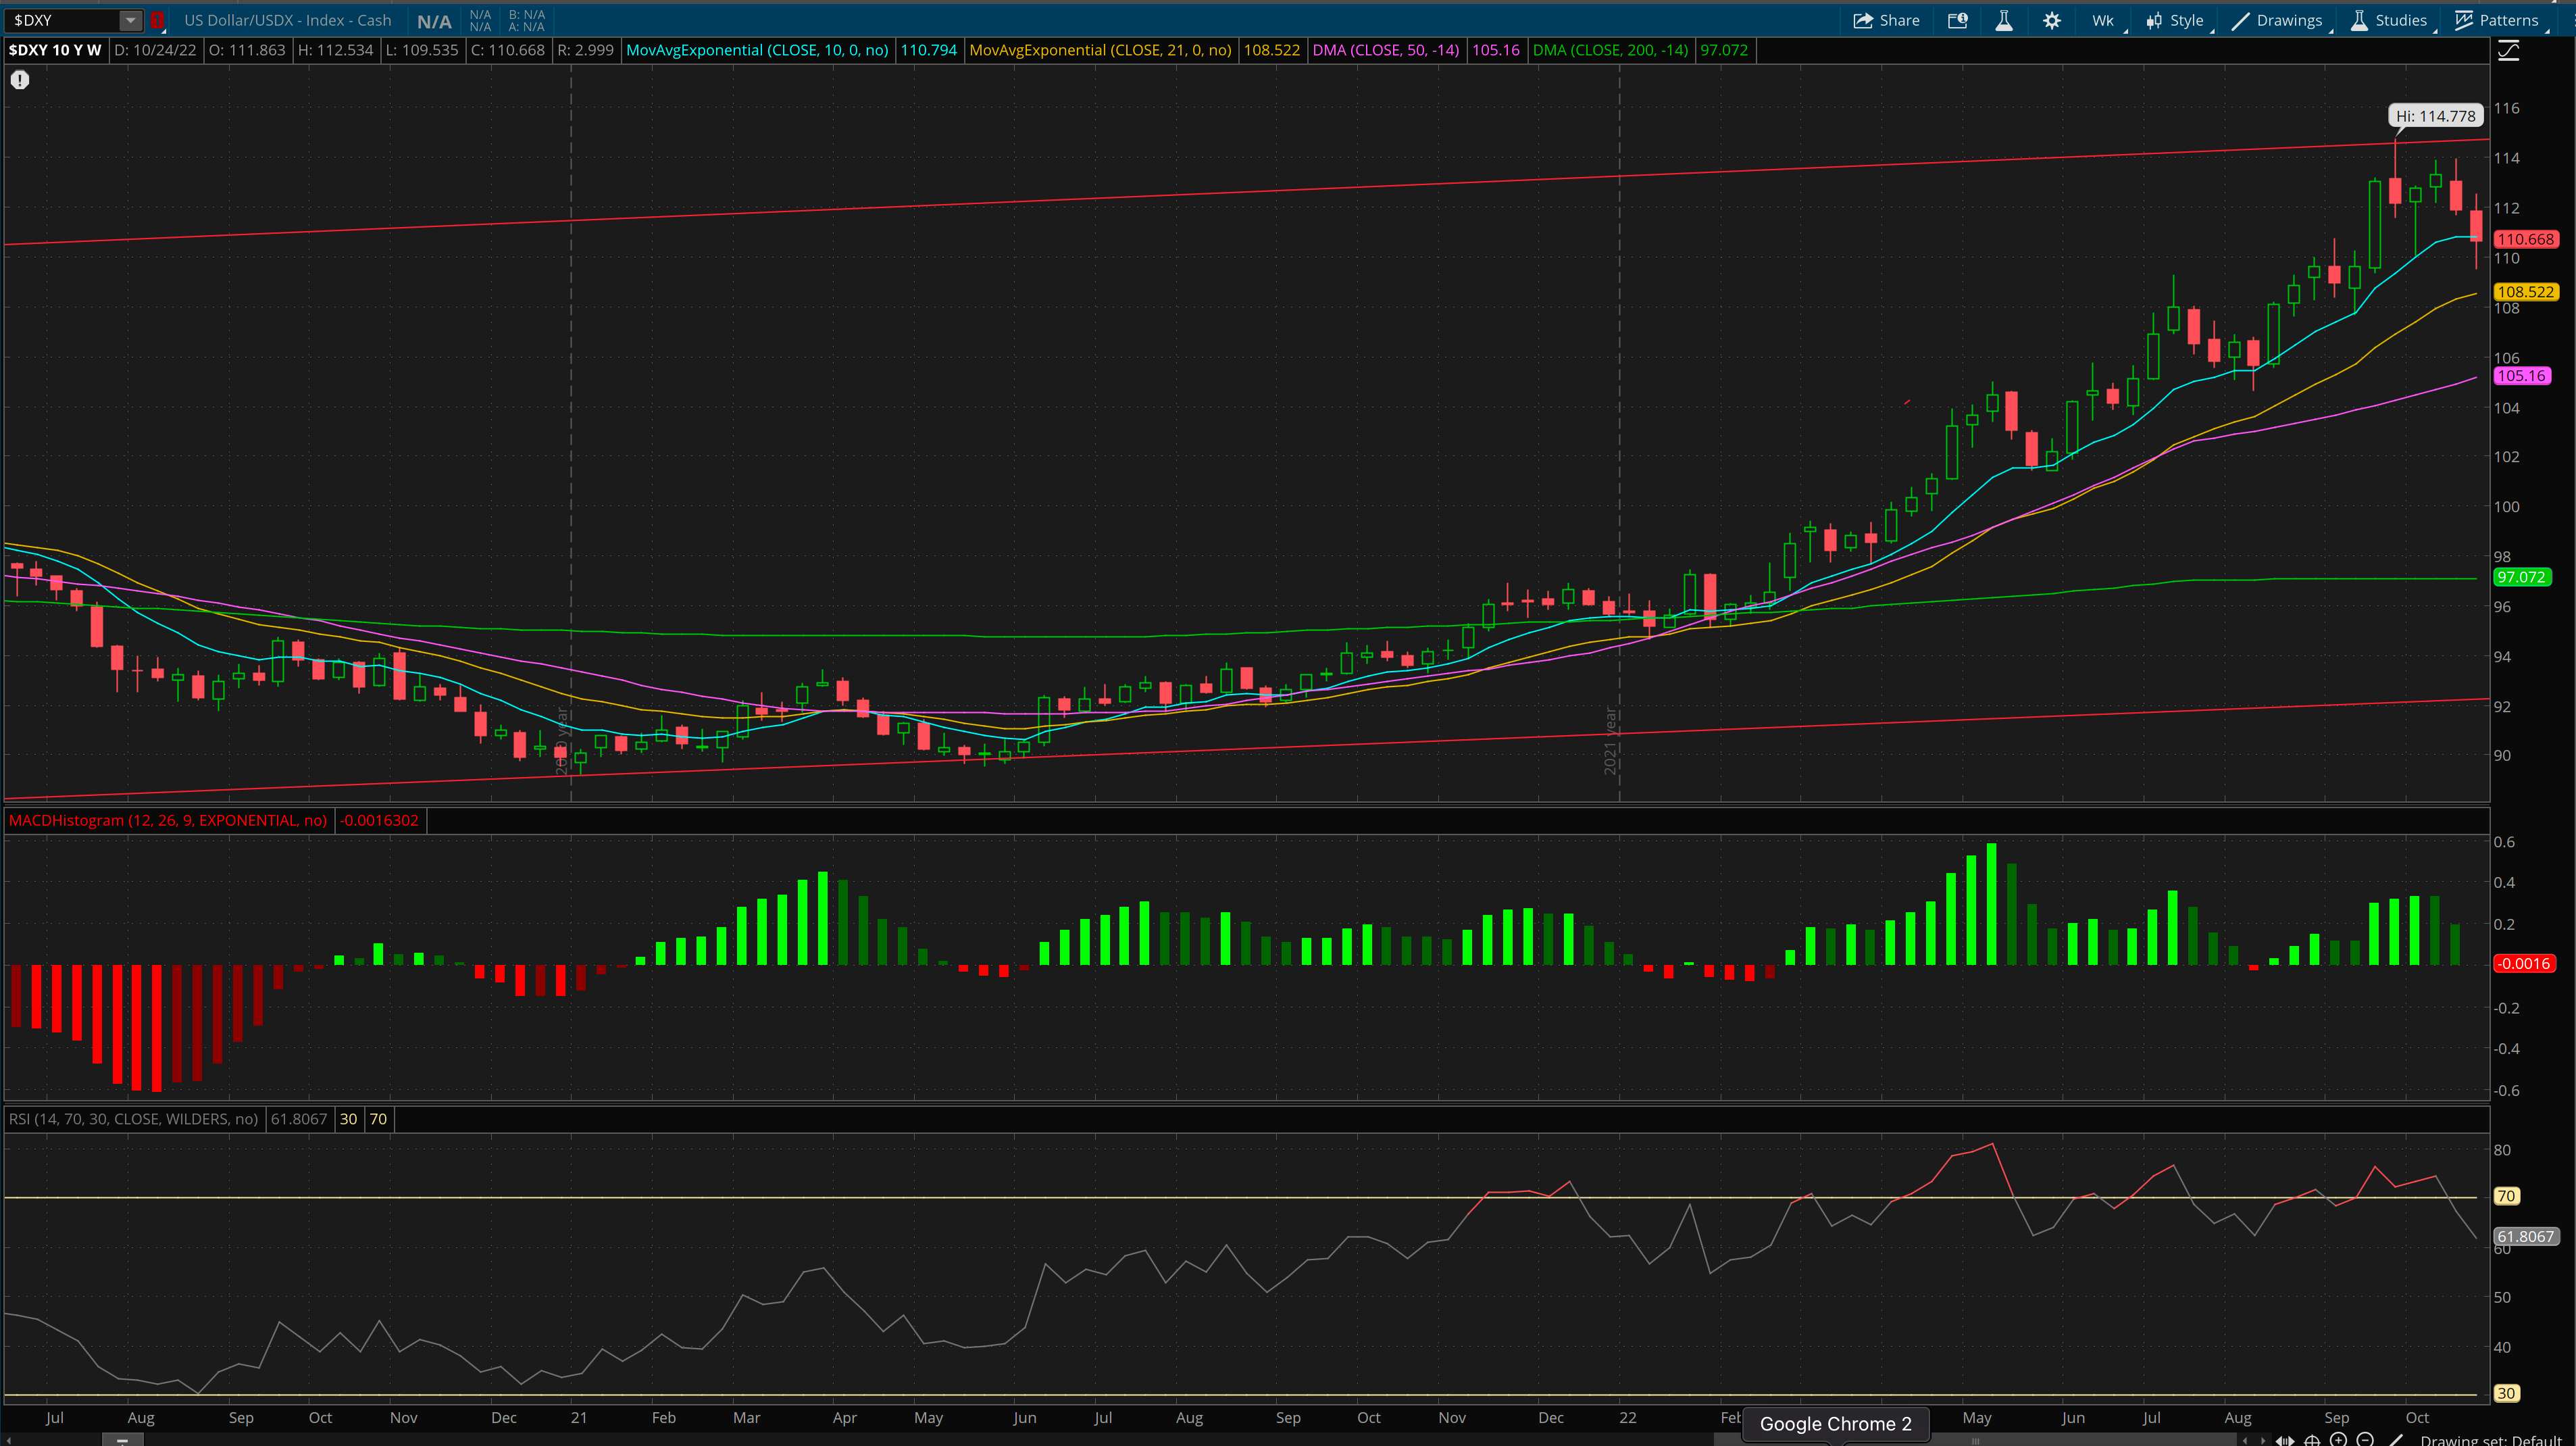Click the Edit studies flask icon

2003,20
